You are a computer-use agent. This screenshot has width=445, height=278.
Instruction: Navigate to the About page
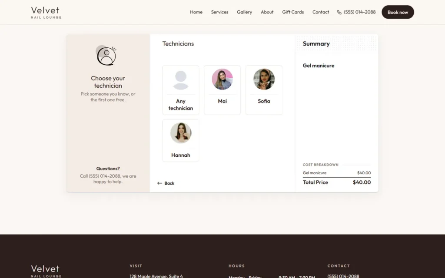click(267, 12)
